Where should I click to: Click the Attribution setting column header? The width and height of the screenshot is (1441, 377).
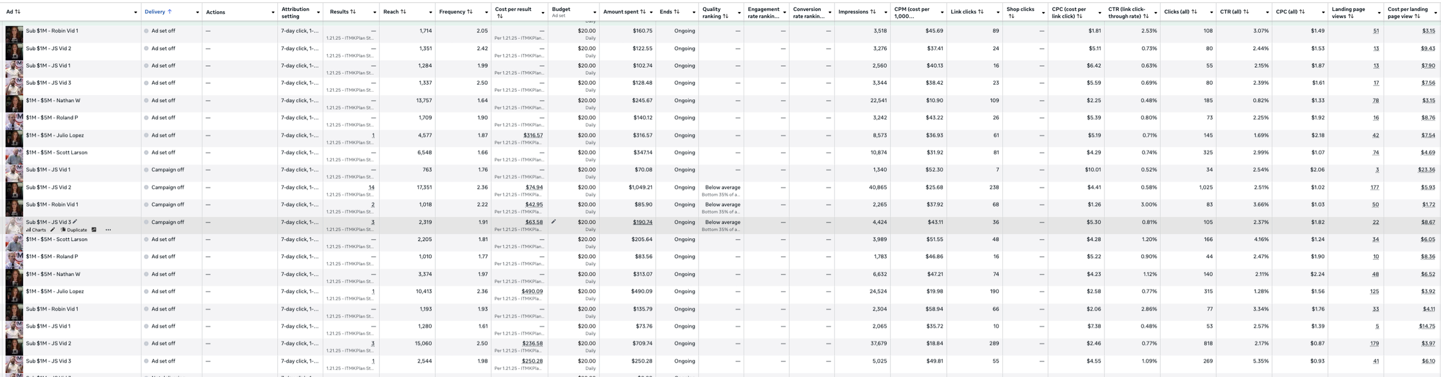pyautogui.click(x=295, y=13)
